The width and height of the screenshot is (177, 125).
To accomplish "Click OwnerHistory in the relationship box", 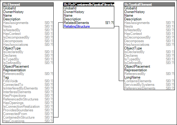I will click(x=88, y=12).
